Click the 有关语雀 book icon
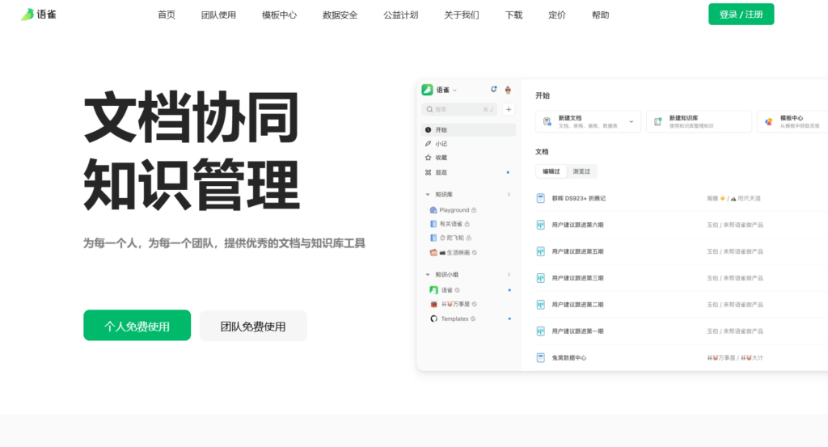Viewport: 828px width, 447px height. 433,224
